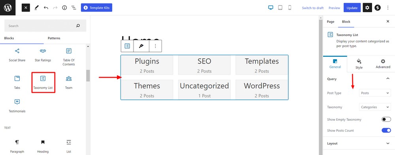
Task: Open document details info icon
Action: (64, 8)
